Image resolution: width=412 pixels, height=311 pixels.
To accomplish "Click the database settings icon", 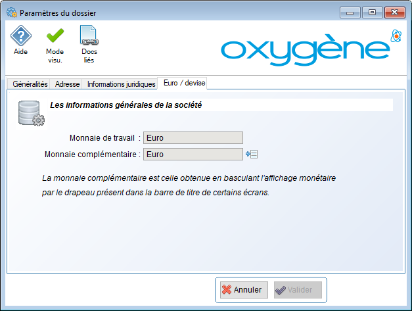I will 32,113.
